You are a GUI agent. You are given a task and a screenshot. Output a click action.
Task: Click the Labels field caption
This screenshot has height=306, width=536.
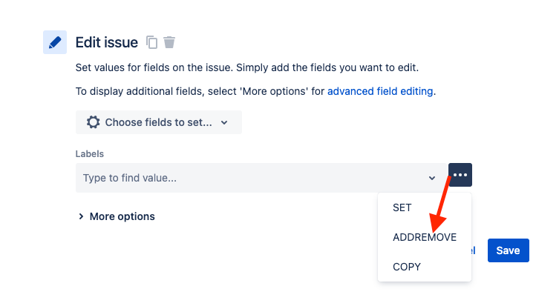tap(90, 154)
